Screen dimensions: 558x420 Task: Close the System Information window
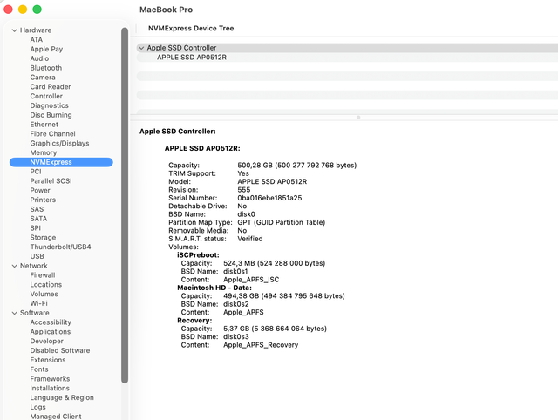[x=8, y=10]
